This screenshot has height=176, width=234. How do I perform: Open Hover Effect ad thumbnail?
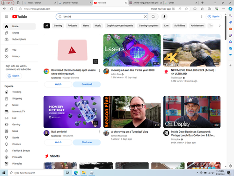click(x=72, y=112)
